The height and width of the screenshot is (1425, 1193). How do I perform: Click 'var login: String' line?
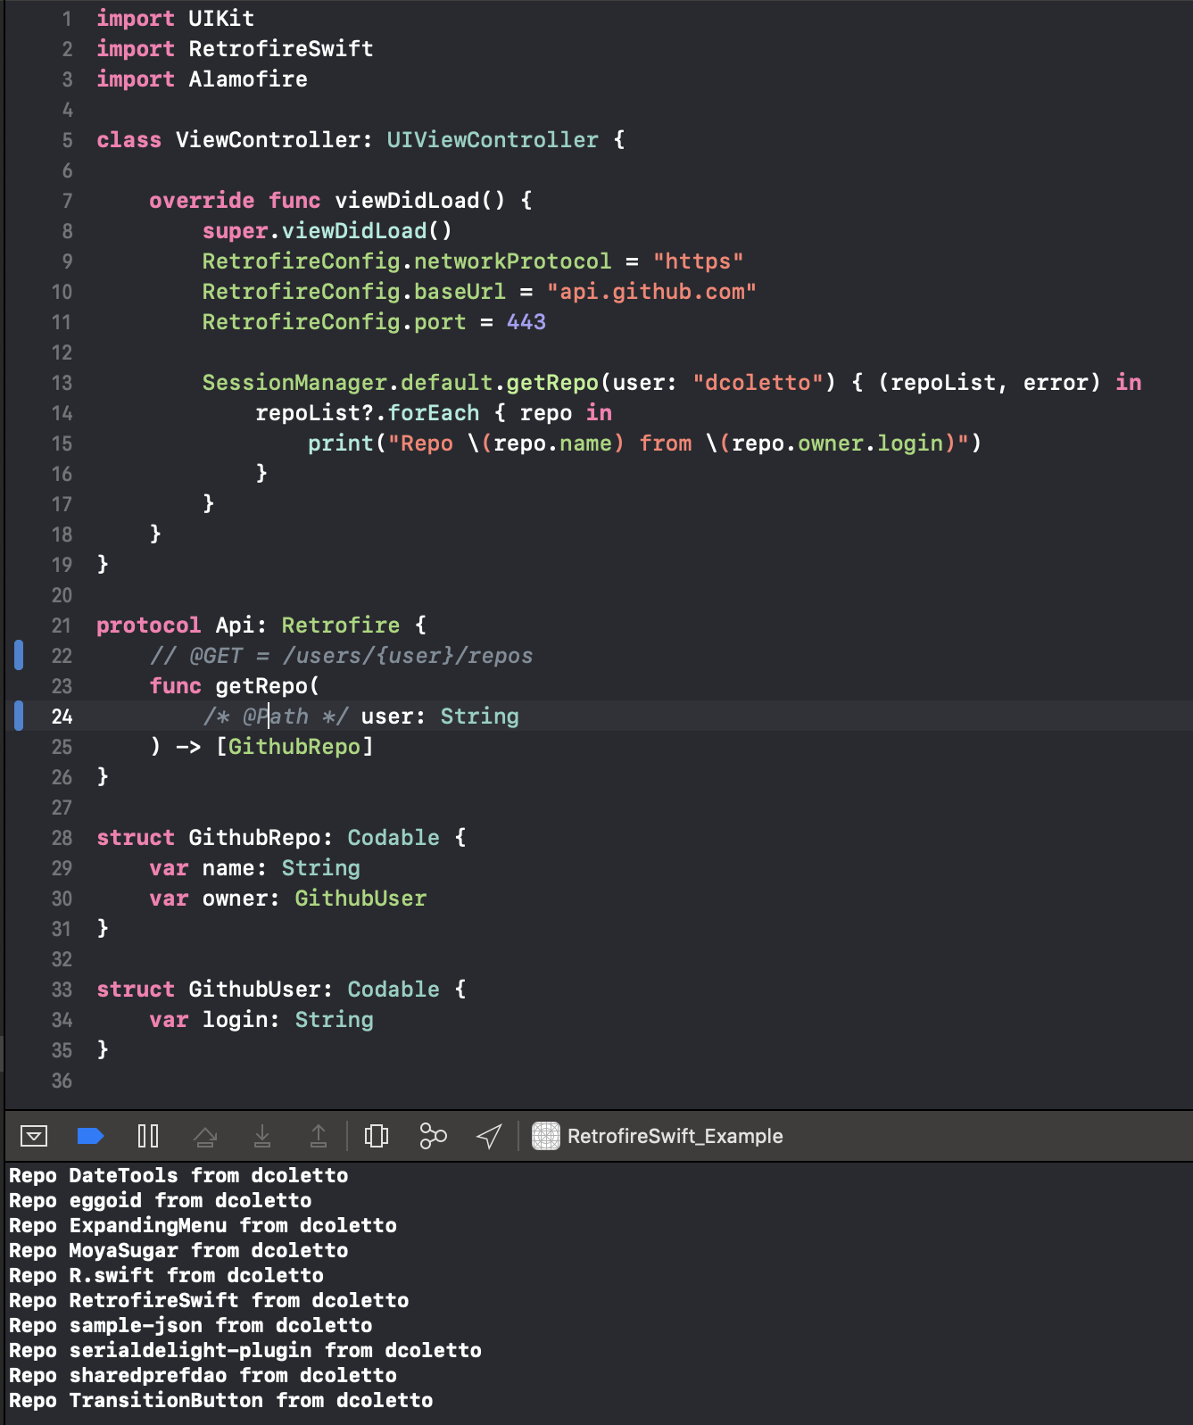pos(261,1020)
